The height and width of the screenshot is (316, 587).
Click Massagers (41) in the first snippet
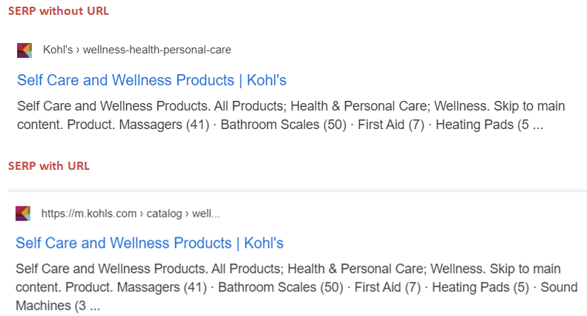point(164,125)
